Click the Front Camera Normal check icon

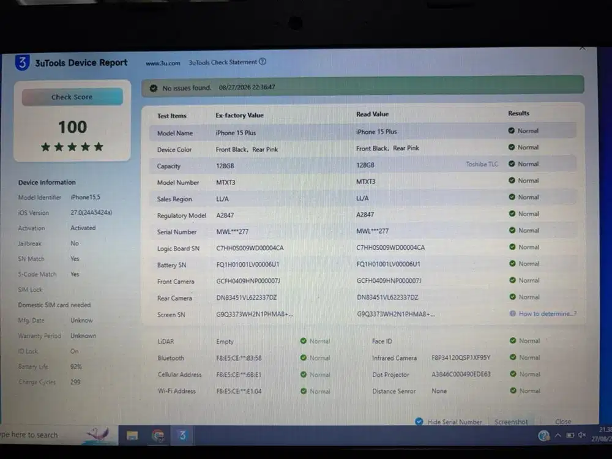pos(512,280)
